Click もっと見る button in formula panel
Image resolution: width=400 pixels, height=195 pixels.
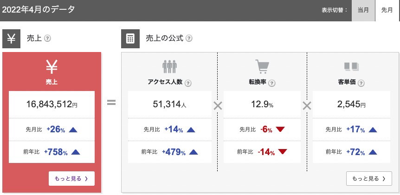(369, 178)
